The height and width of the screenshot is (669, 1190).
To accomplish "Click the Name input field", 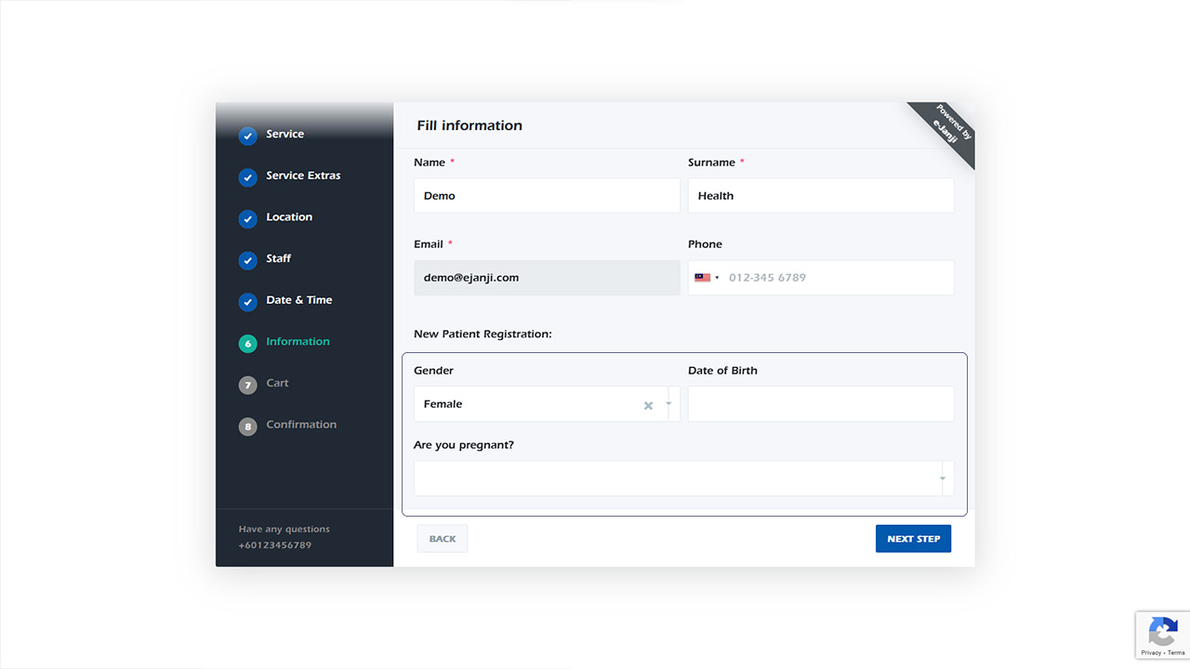I will tap(547, 196).
